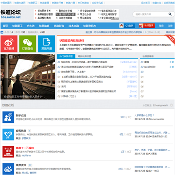Collapse the 铁路在线 section toggle
This screenshot has width=175, height=175.
point(172,105)
